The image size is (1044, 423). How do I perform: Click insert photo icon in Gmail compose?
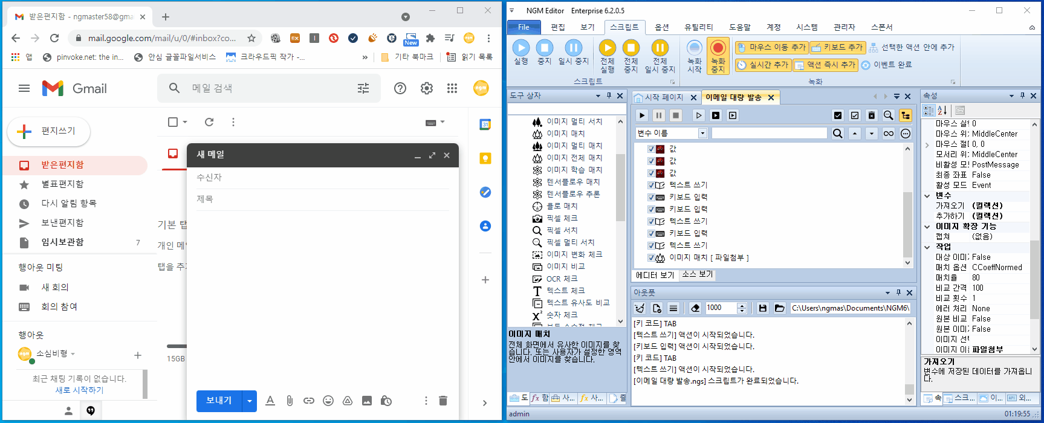coord(367,401)
